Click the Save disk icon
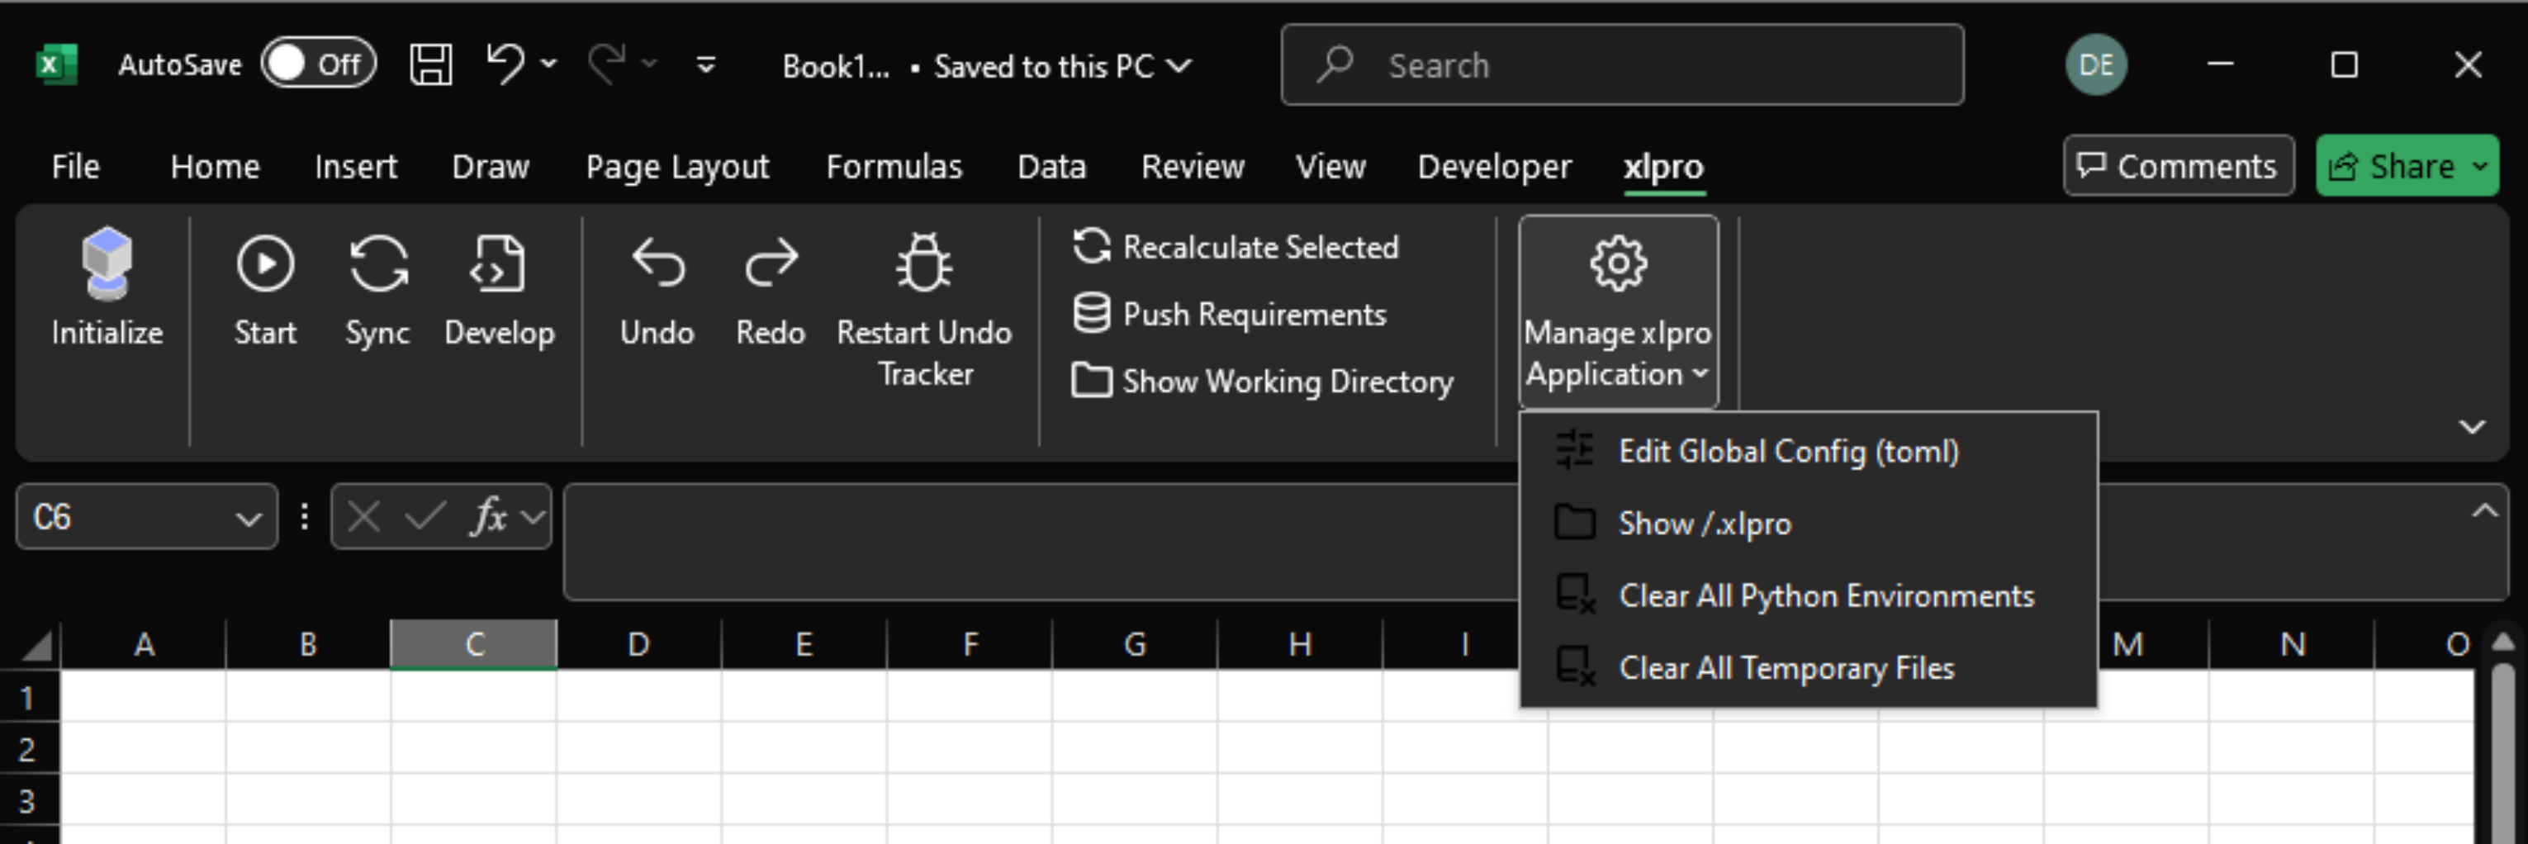2528x844 pixels. click(431, 64)
